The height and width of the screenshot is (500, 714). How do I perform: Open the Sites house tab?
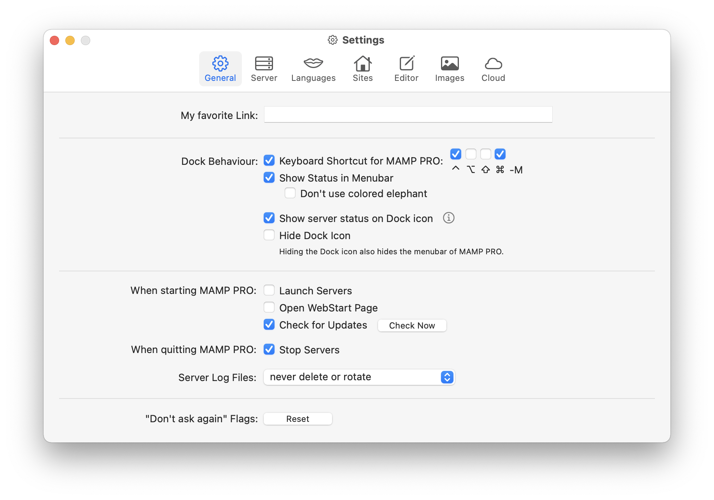[x=363, y=69]
